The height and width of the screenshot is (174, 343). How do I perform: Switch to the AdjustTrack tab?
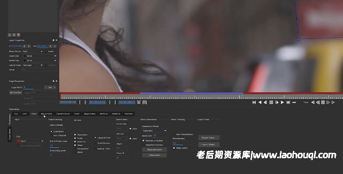tap(46, 114)
